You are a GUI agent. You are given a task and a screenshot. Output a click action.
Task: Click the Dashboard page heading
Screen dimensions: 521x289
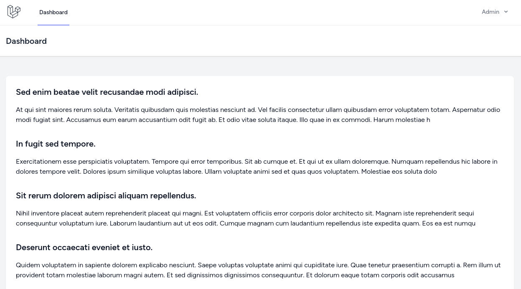coord(26,41)
